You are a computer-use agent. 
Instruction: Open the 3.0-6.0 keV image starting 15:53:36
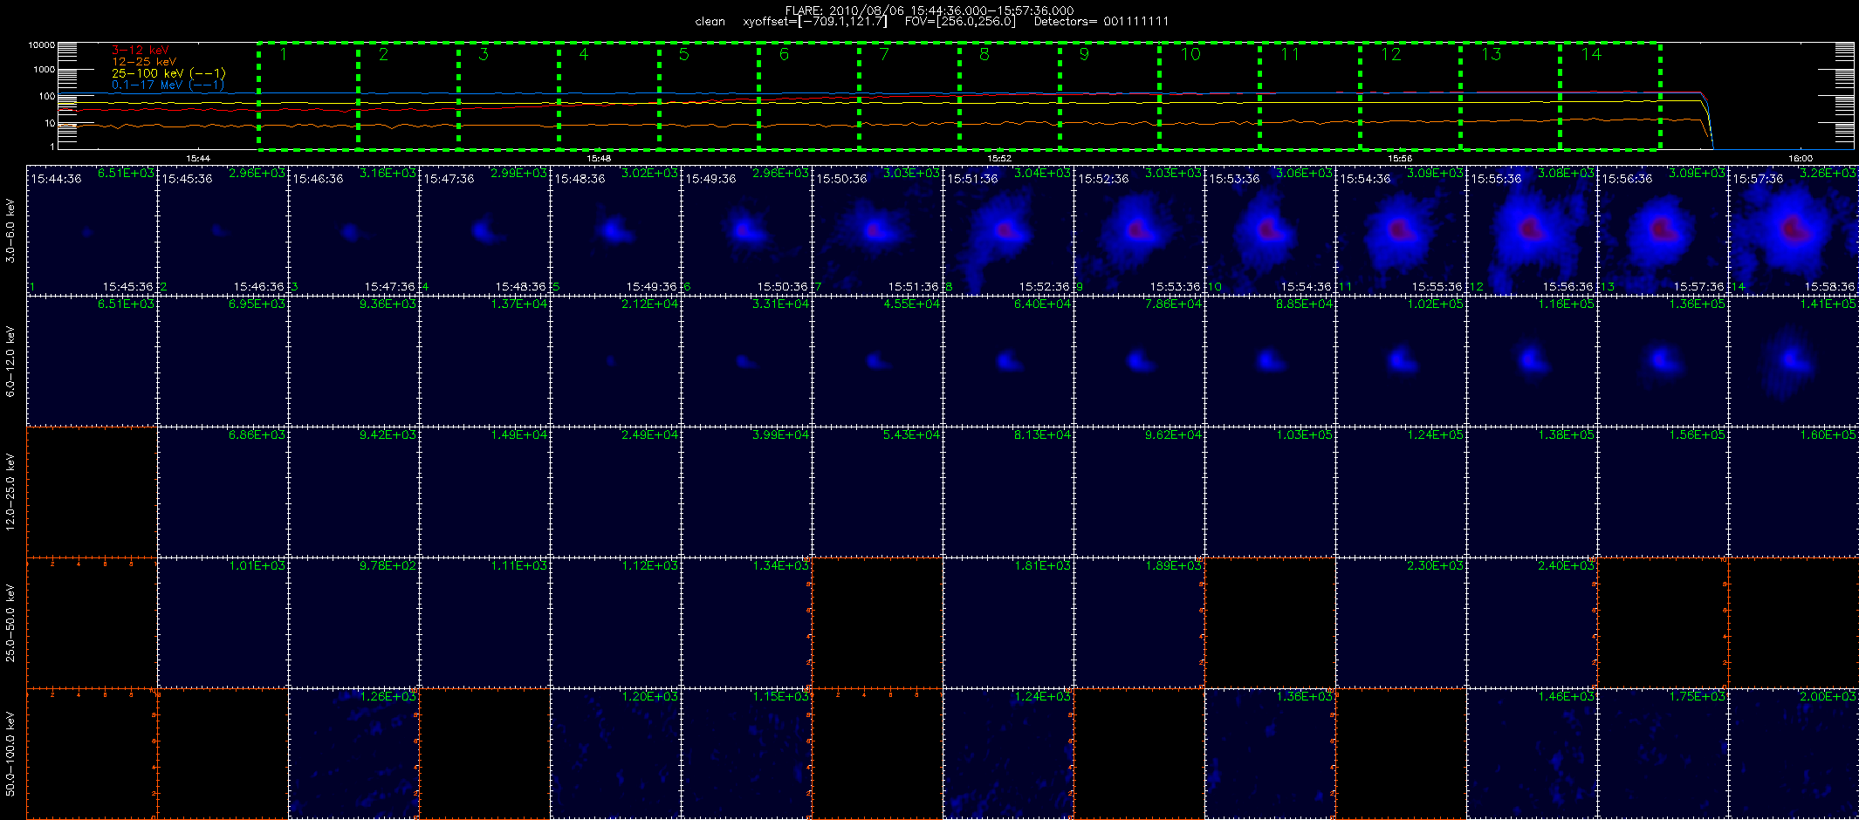pyautogui.click(x=1270, y=230)
